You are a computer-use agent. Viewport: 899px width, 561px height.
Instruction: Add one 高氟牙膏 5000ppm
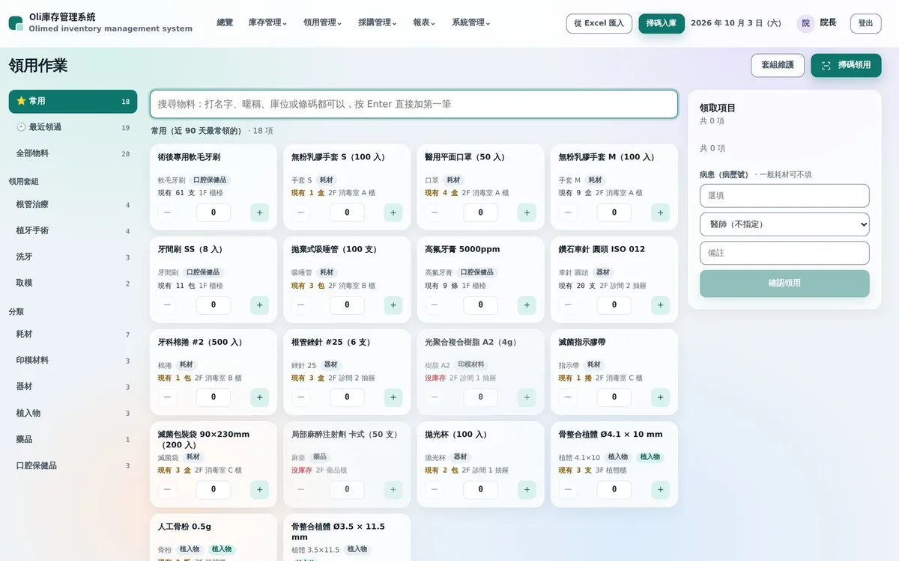point(527,305)
